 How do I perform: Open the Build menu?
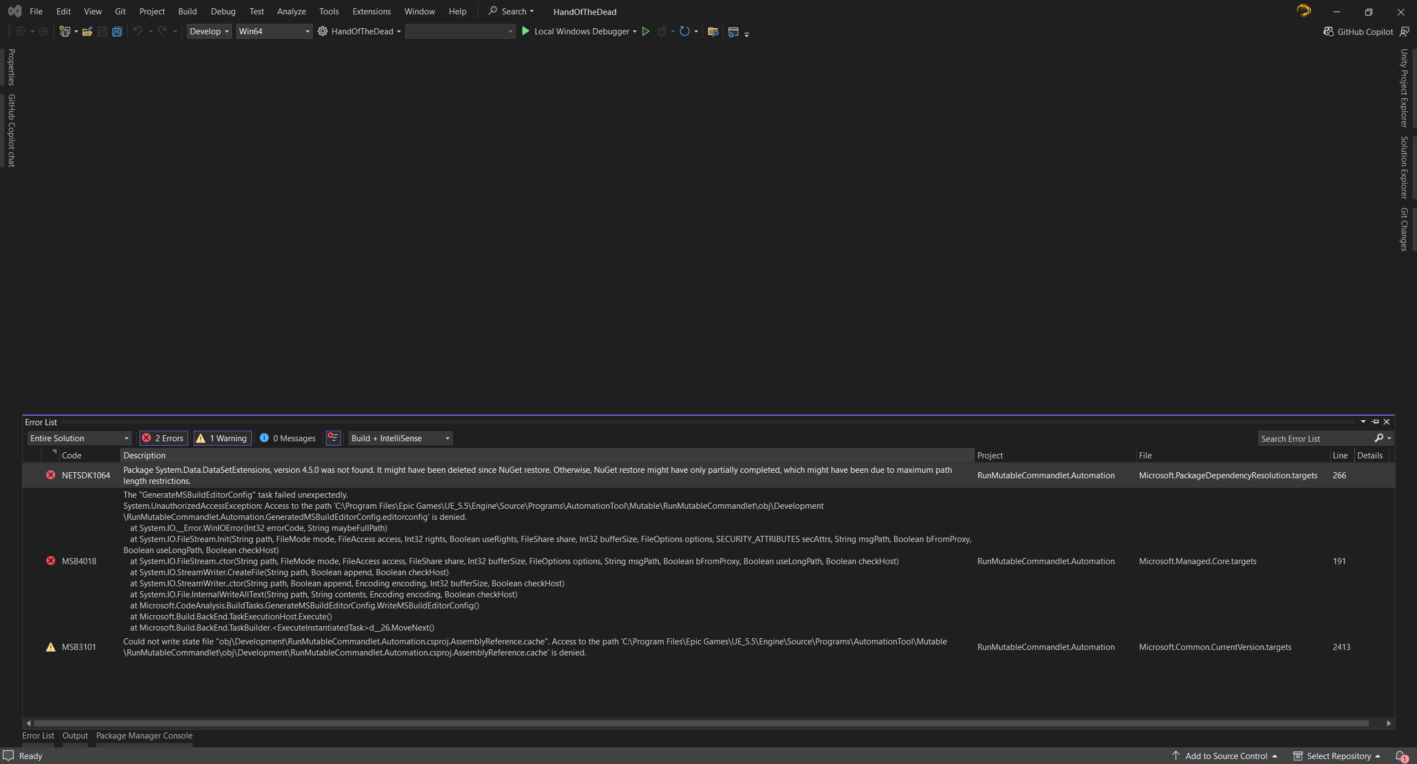187,11
